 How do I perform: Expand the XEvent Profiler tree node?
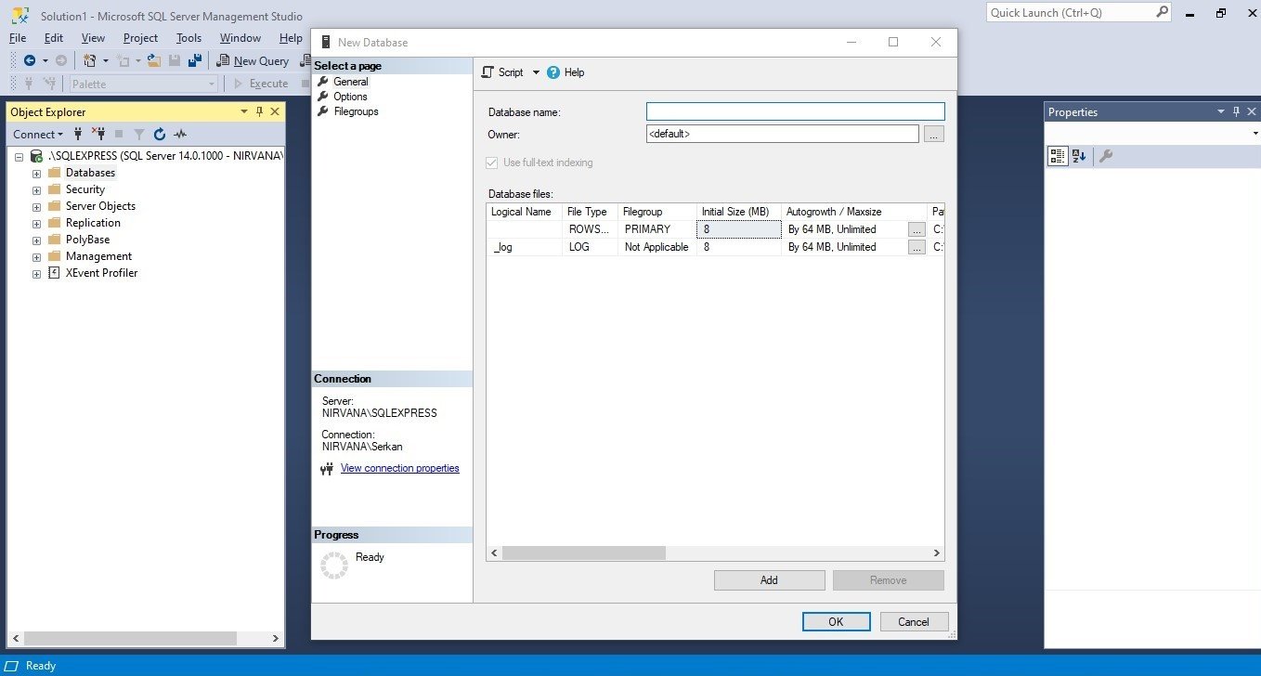point(36,273)
